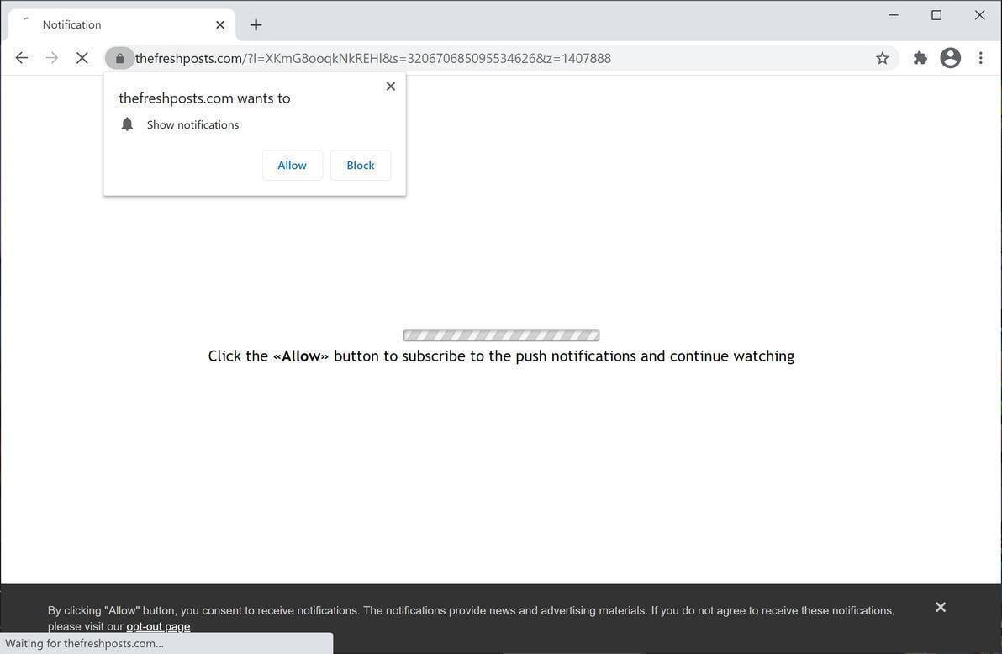Close the dark consent banner

pos(940,607)
